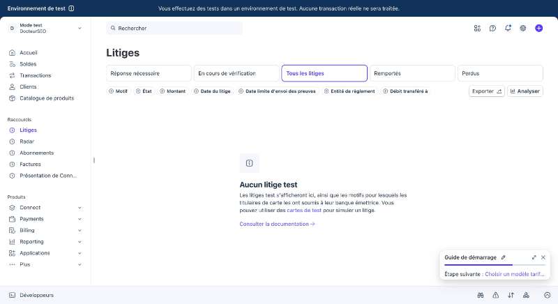Image resolution: width=558 pixels, height=304 pixels.
Task: Open Consulter la documentation link
Action: [277, 224]
